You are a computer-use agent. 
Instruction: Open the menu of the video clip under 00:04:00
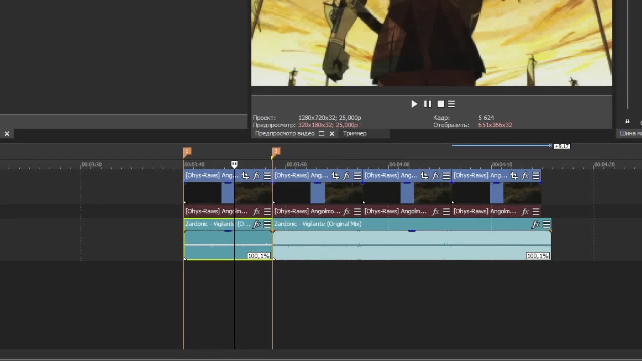click(446, 176)
